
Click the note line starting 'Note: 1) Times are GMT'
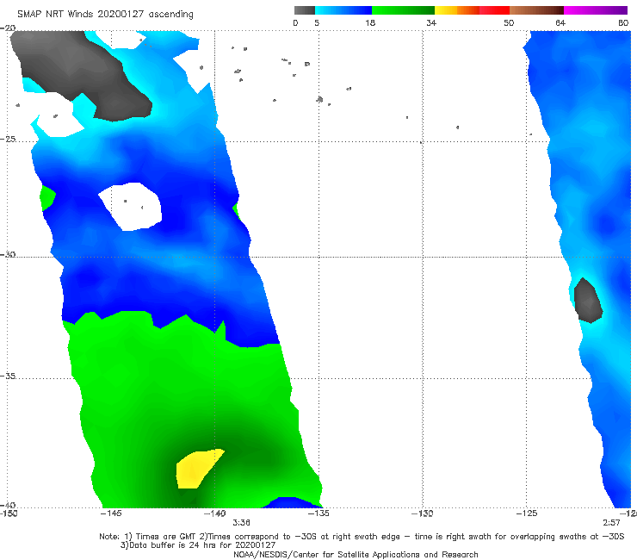362,537
